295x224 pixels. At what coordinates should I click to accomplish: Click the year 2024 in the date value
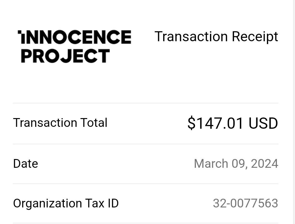coord(264,164)
